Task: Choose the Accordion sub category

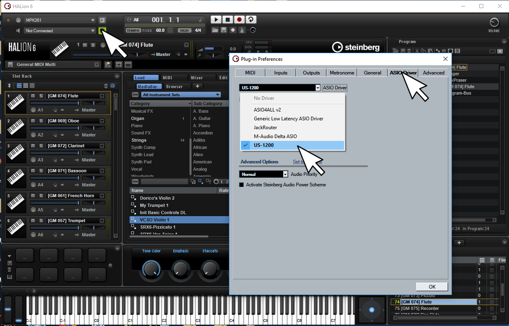Action: pyautogui.click(x=203, y=133)
